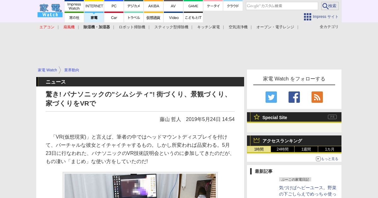The image size is (378, 198).
Task: Open the スティック型掃除機 category link
Action: [171, 27]
